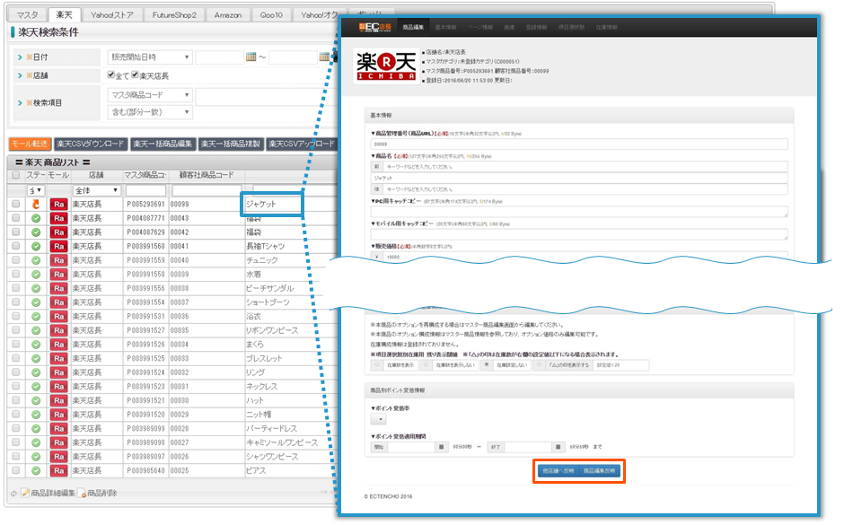Click green status icon in ハット row
The width and height of the screenshot is (844, 525).
click(36, 401)
